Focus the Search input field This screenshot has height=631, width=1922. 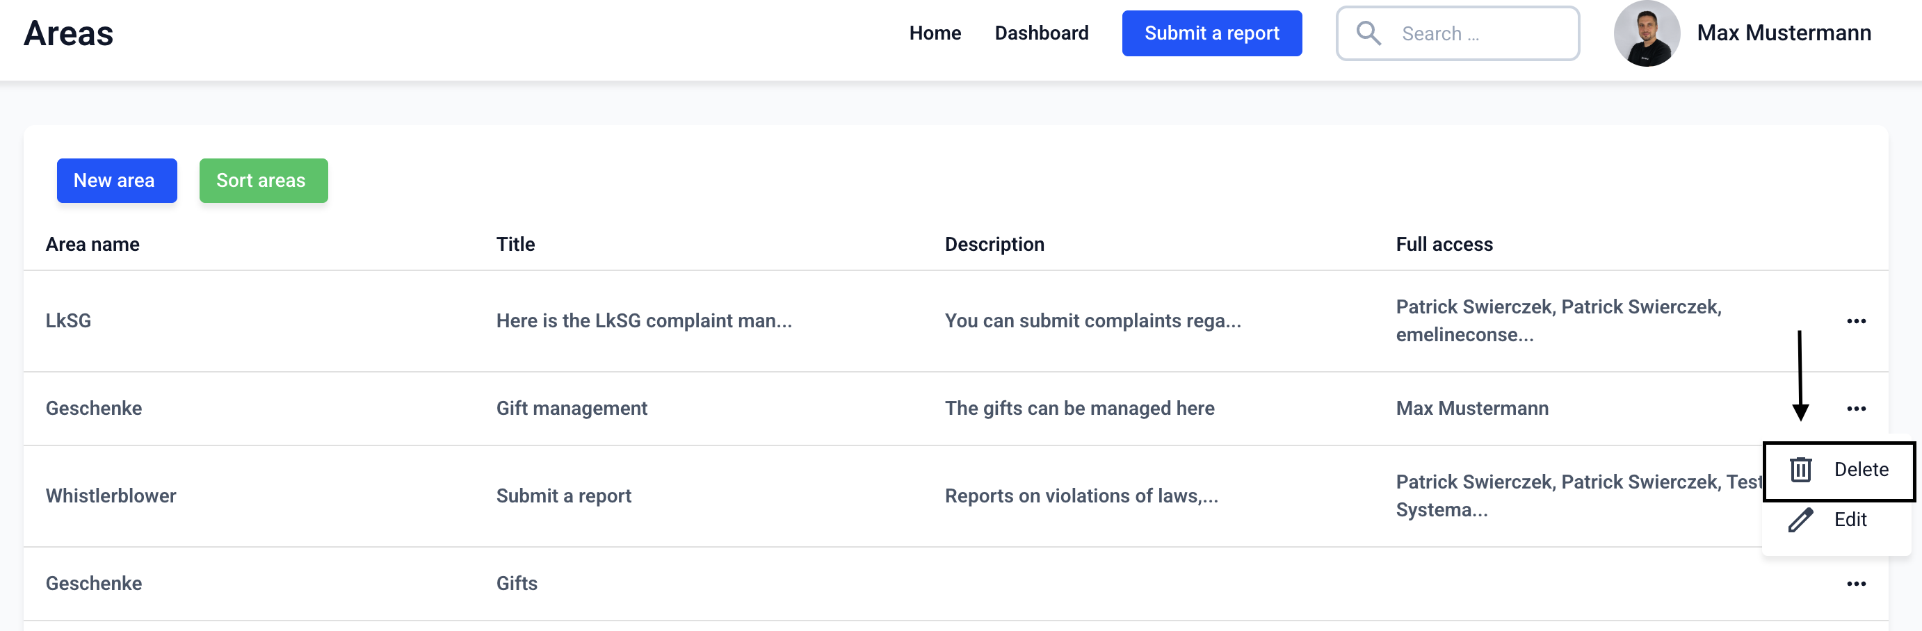(1478, 33)
